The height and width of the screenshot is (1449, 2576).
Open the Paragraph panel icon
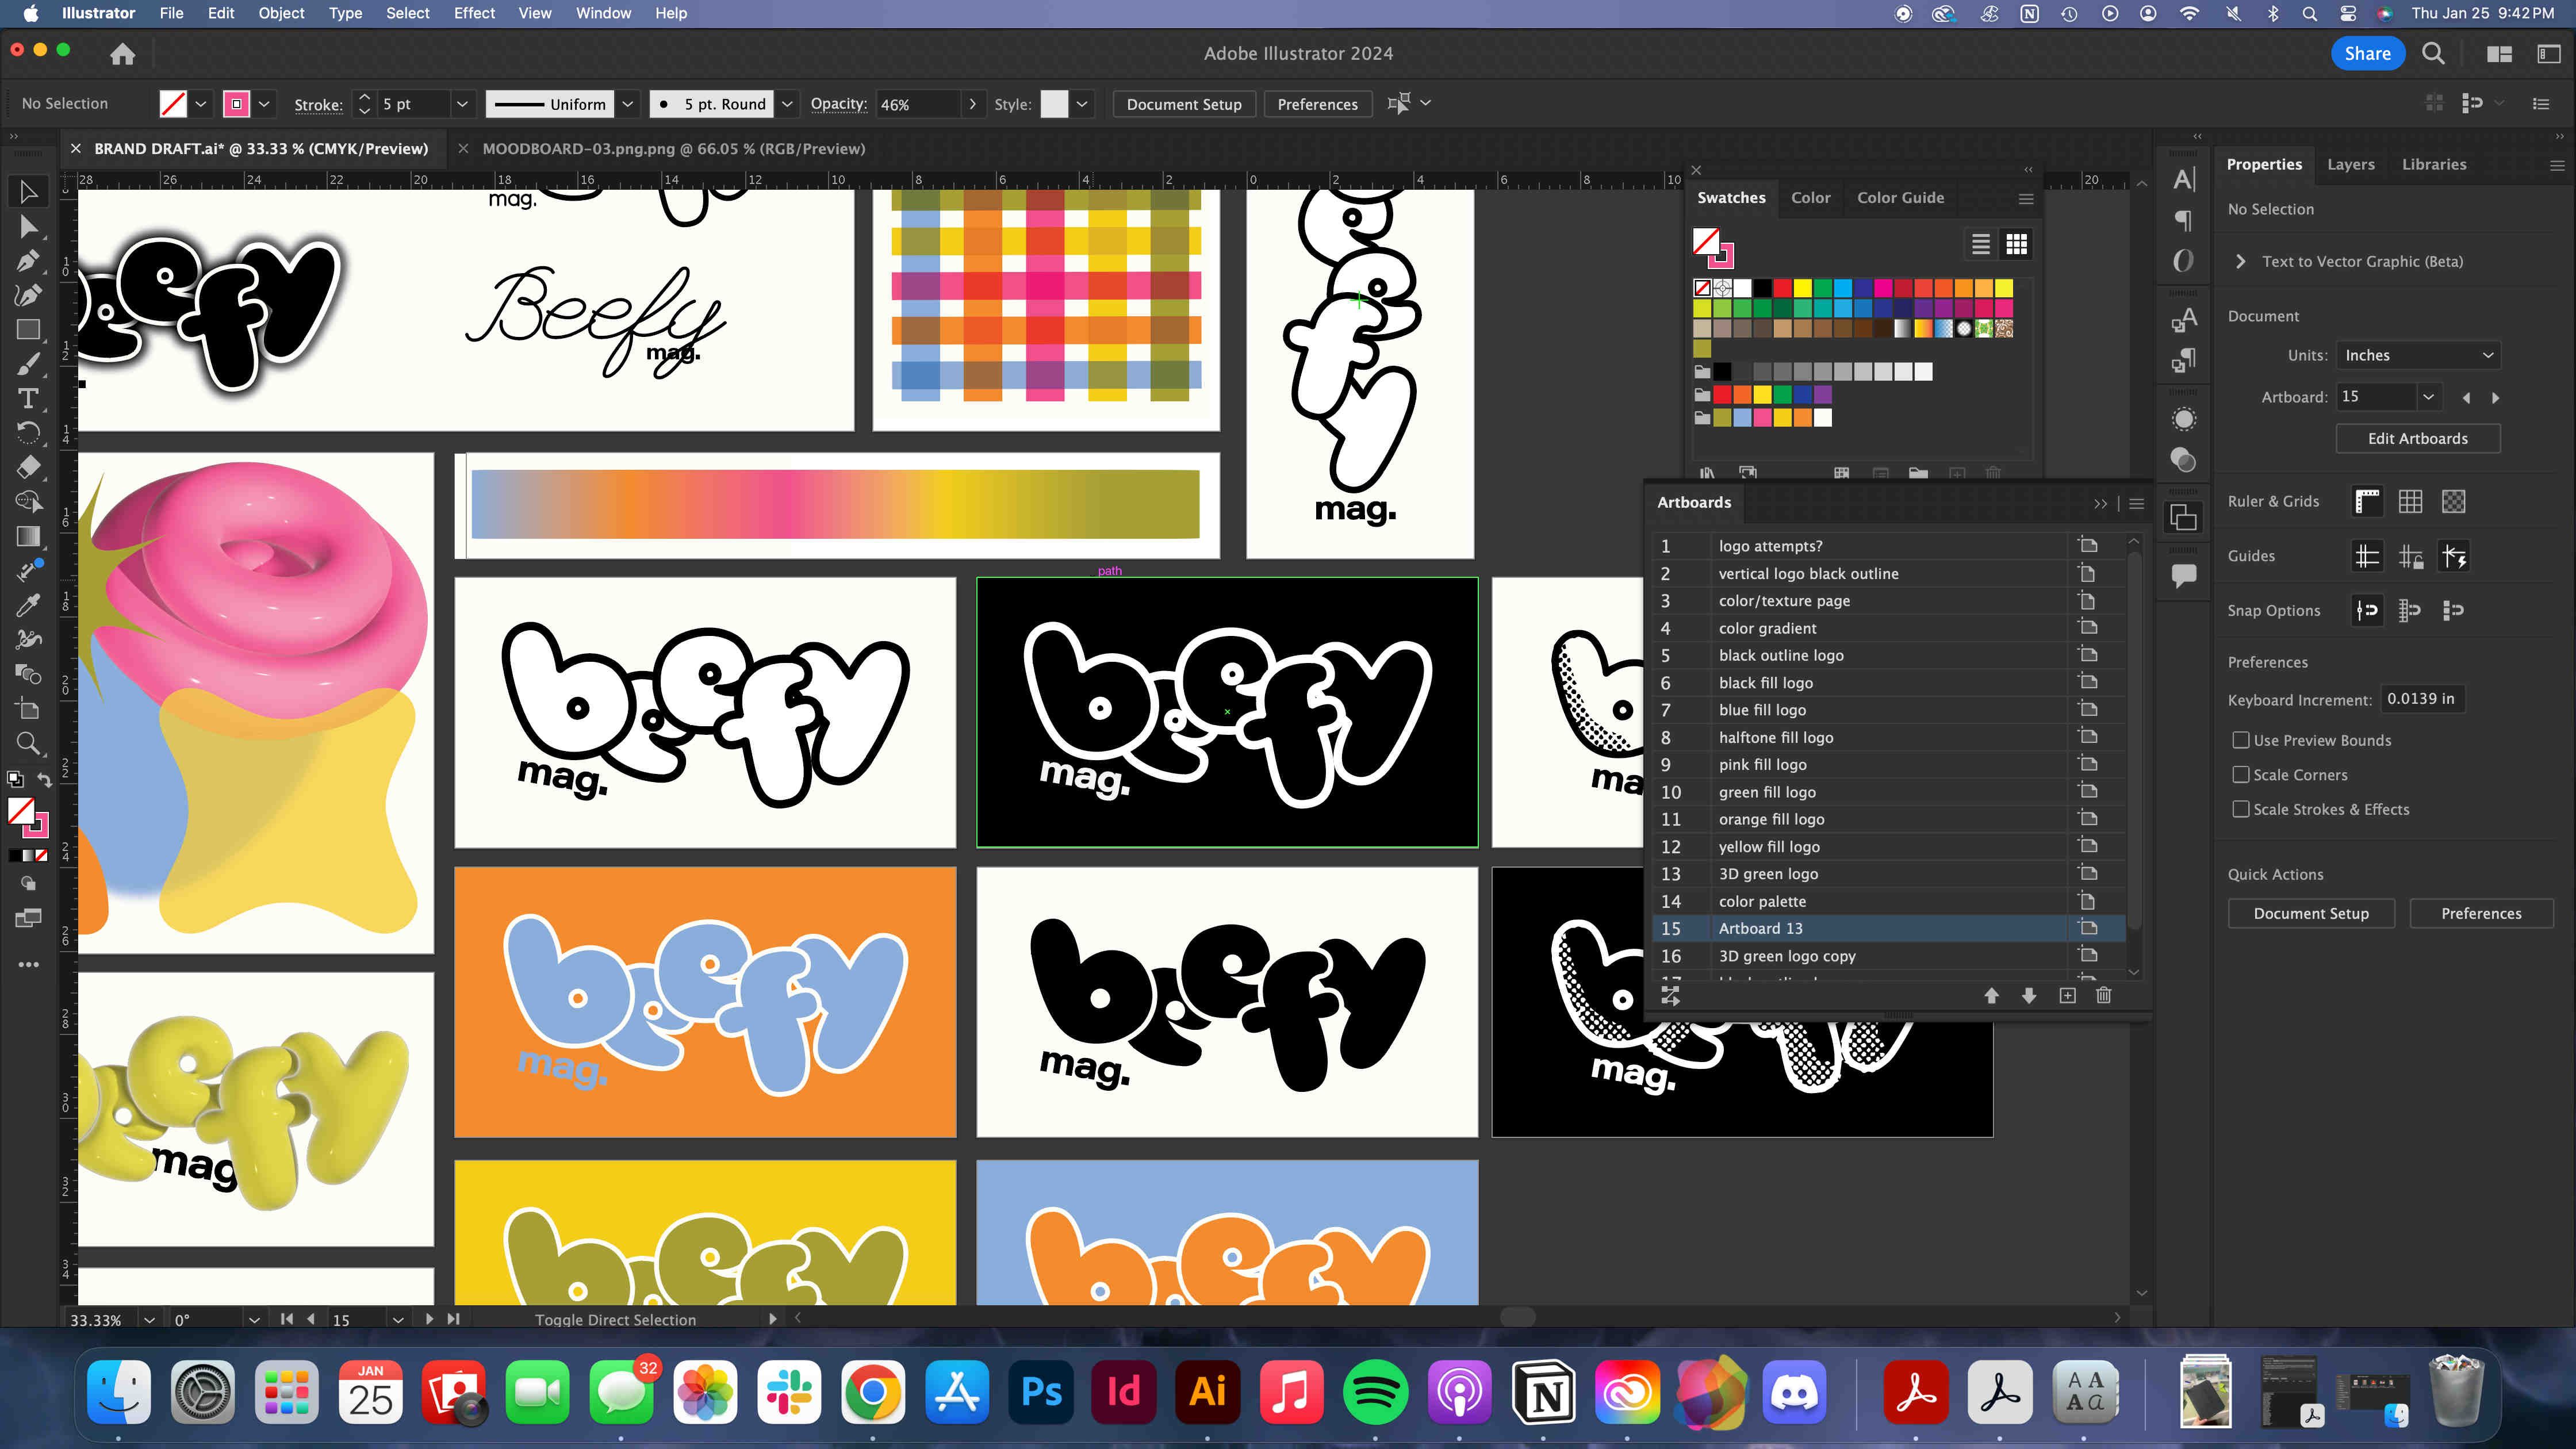[2184, 220]
